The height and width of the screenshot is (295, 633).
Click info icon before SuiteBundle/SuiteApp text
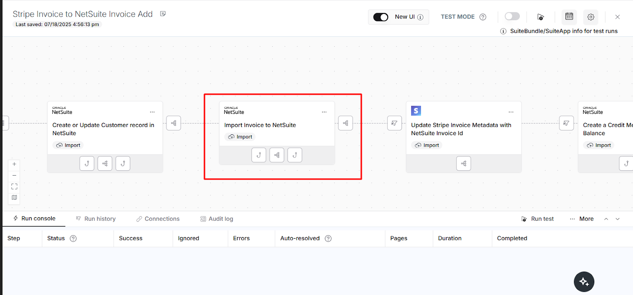click(503, 31)
